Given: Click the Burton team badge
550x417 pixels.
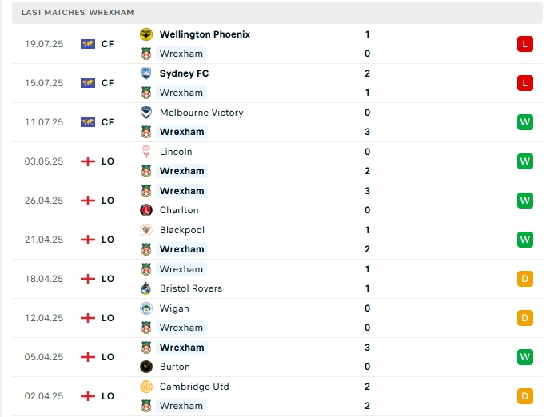Looking at the screenshot, I should (x=146, y=367).
